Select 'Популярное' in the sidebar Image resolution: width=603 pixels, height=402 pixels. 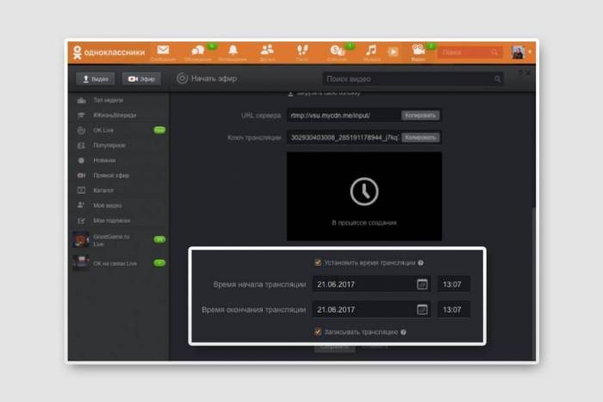(109, 145)
